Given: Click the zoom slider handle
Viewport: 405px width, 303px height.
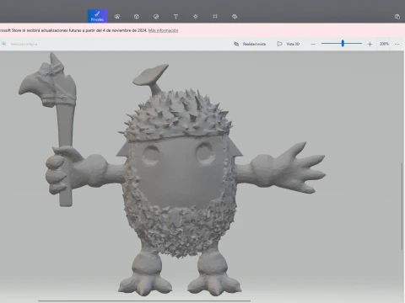Looking at the screenshot, I should tap(343, 43).
